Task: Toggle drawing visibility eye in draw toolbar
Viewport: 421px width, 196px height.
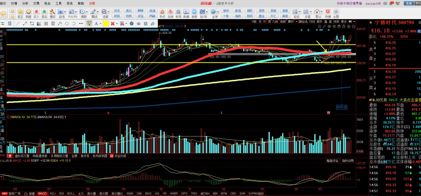Action: coord(138,24)
